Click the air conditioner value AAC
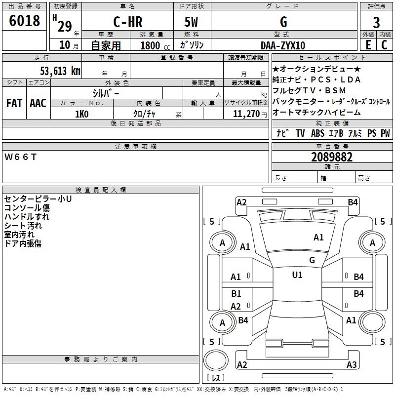The image size is (395, 395). (38, 103)
